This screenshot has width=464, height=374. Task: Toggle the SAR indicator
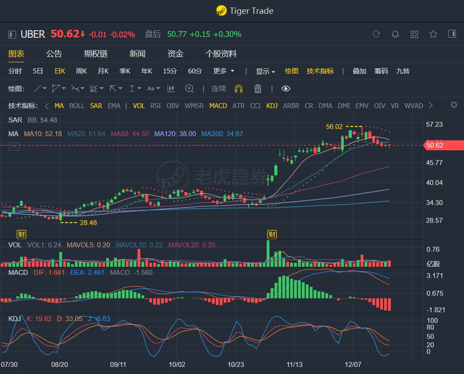(x=96, y=106)
